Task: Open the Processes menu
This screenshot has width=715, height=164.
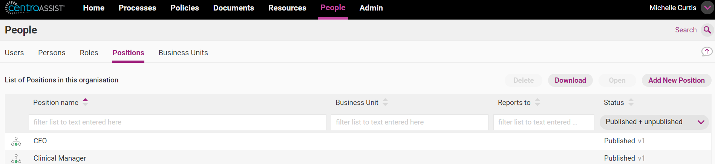Action: tap(137, 8)
